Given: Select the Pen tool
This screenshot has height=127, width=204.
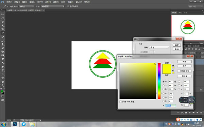Looking at the screenshot, I should pos(3,67).
